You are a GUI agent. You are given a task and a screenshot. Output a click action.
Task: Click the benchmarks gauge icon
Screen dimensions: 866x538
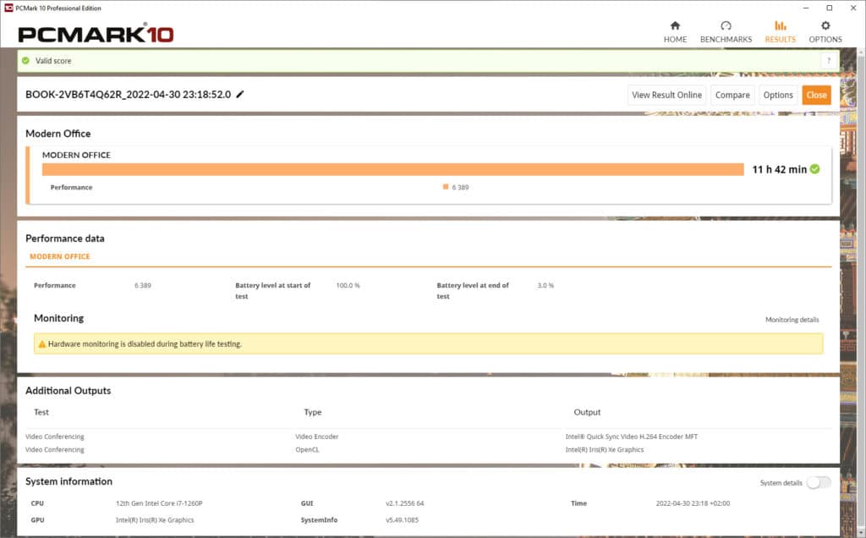pos(726,25)
